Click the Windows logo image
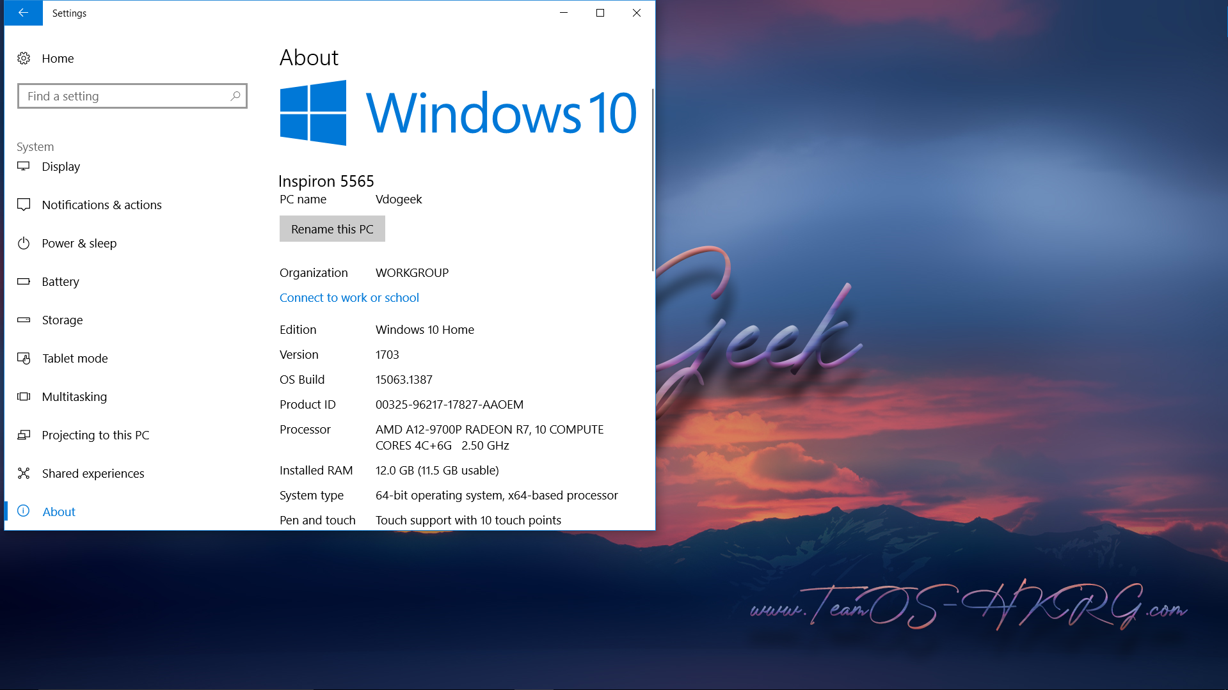The width and height of the screenshot is (1228, 690). click(x=313, y=113)
